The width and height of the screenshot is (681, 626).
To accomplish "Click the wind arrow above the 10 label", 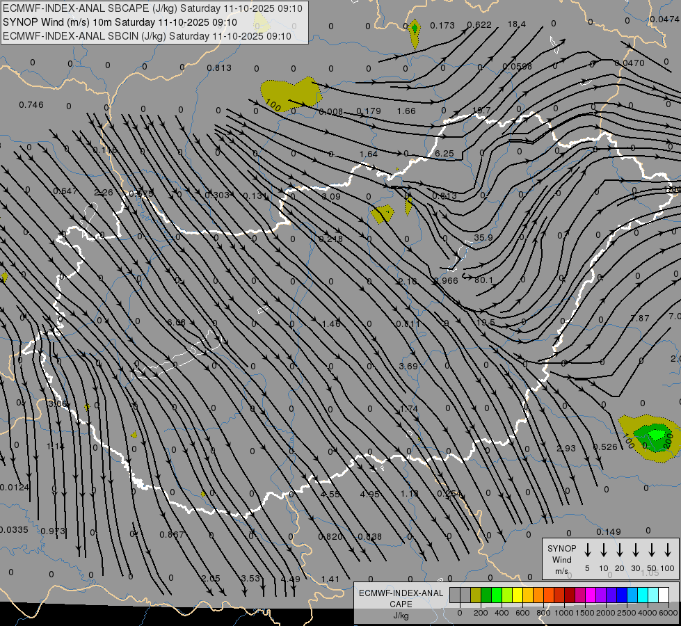I will [x=604, y=550].
